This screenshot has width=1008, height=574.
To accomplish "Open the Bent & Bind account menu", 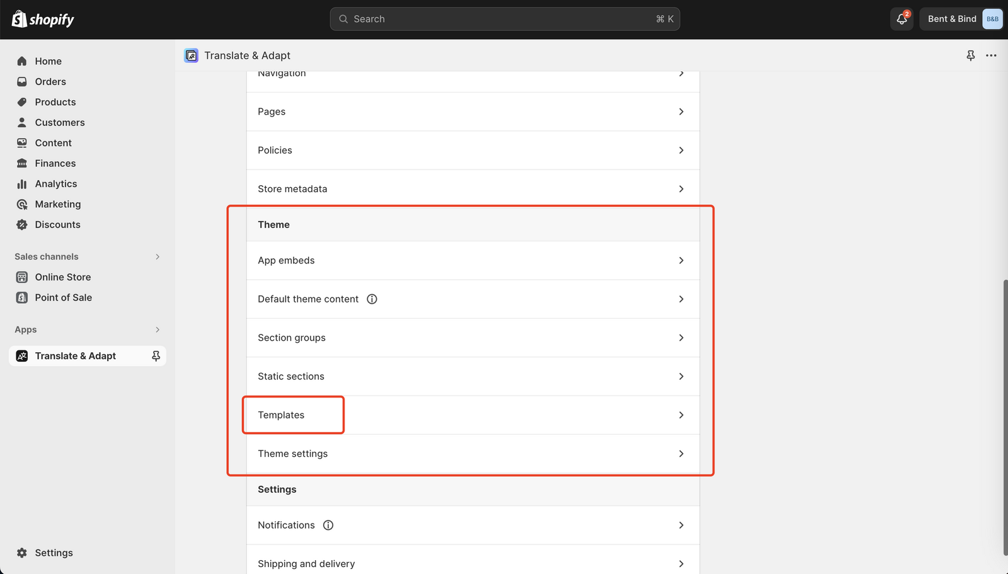I will 961,19.
